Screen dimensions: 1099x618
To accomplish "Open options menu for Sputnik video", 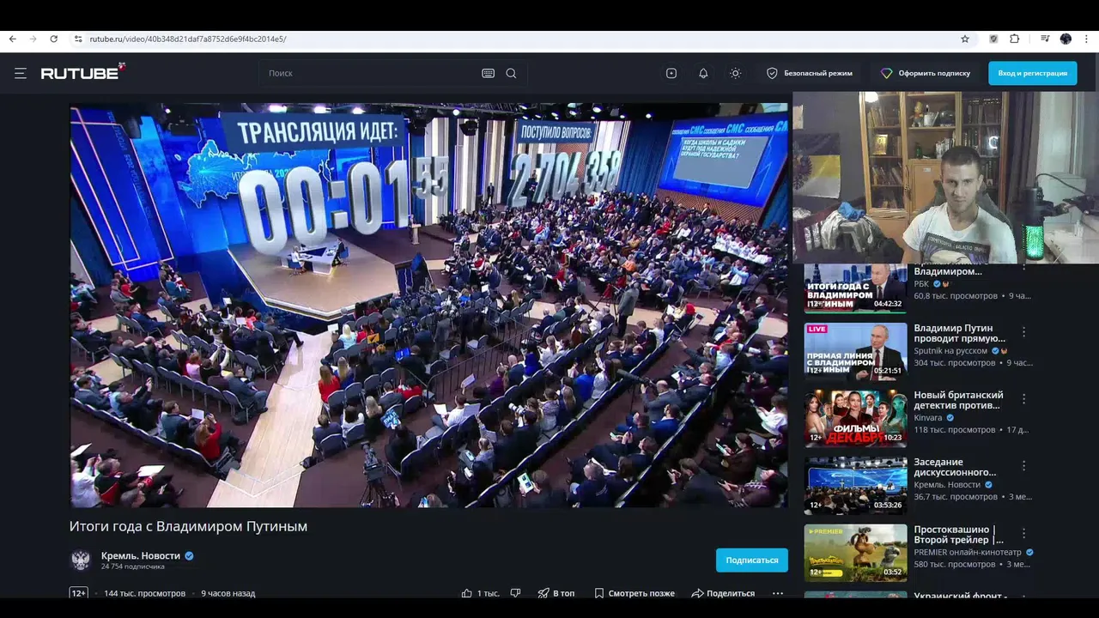I will [1023, 331].
